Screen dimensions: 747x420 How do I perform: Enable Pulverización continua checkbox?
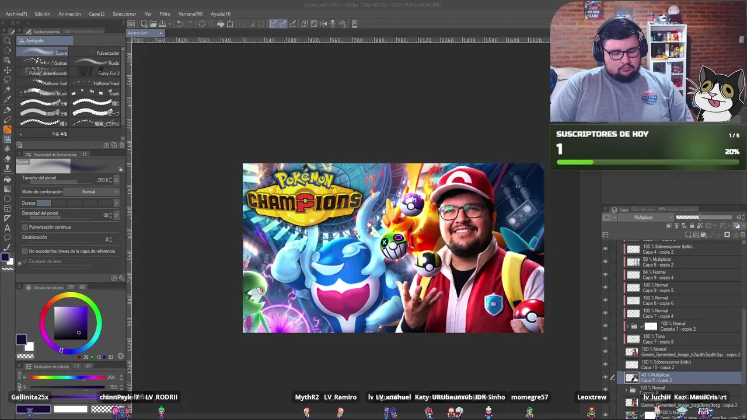(25, 227)
